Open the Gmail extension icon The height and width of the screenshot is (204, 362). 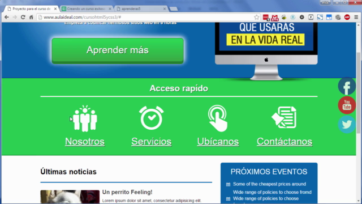coord(275,18)
